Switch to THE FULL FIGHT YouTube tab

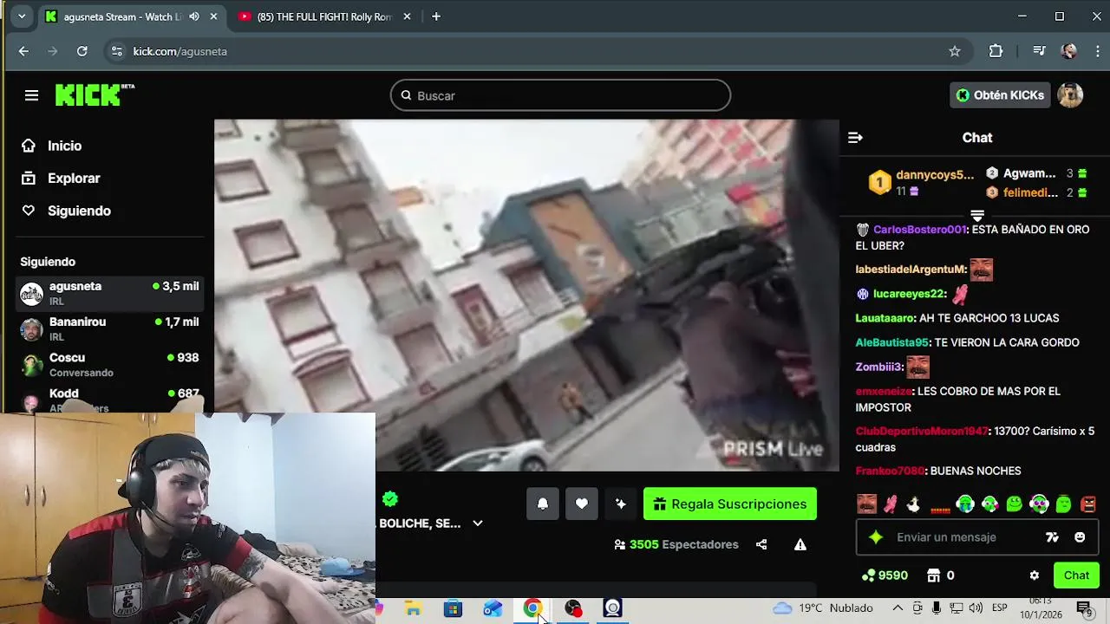click(323, 16)
